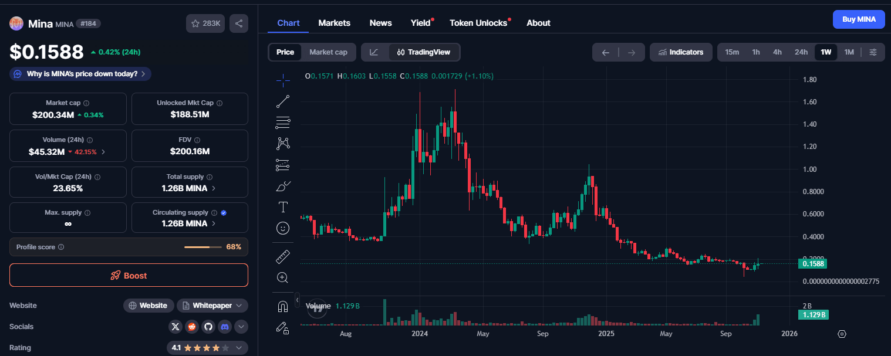This screenshot has height=356, width=891.
Task: Open the GitHub social link
Action: click(208, 327)
